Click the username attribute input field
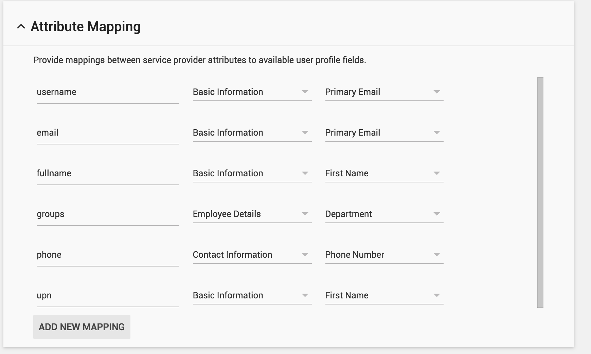 click(x=108, y=92)
